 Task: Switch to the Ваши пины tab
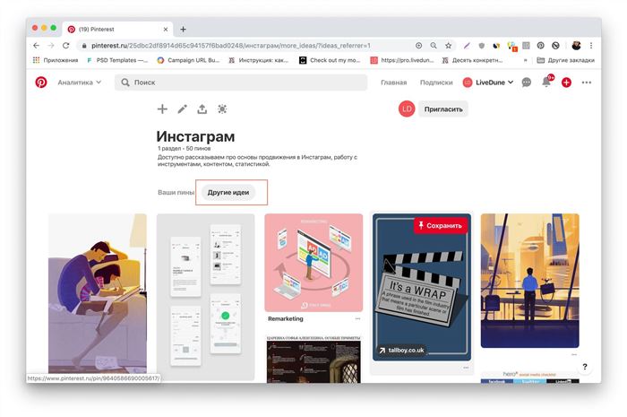(176, 193)
